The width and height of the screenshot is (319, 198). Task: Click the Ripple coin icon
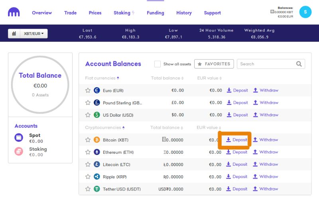[x=97, y=176]
